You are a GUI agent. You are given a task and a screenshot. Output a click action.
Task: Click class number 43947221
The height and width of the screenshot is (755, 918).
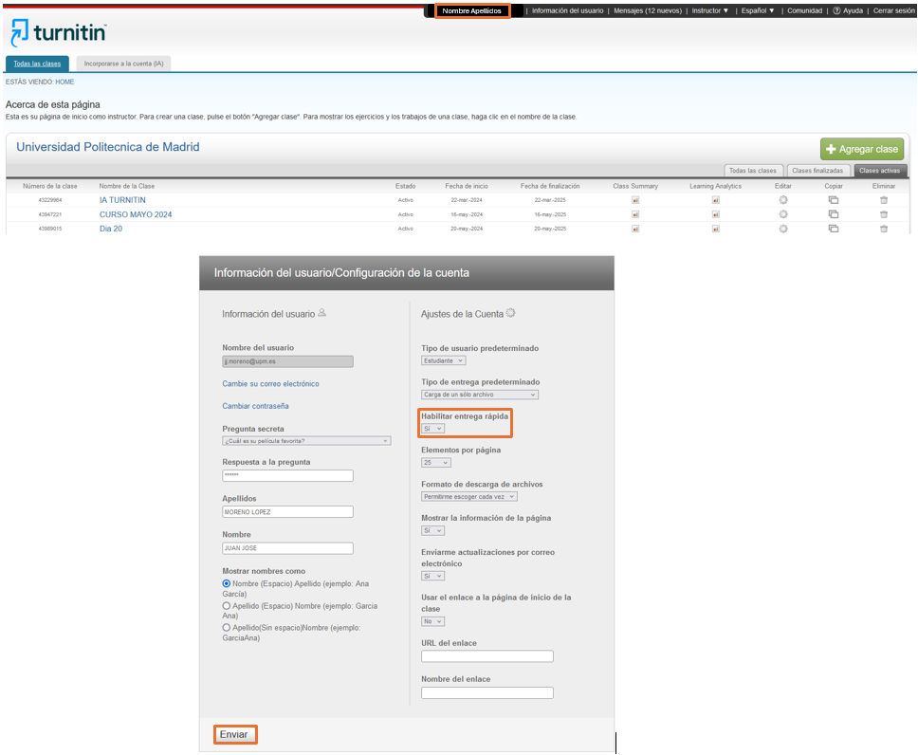tap(50, 214)
